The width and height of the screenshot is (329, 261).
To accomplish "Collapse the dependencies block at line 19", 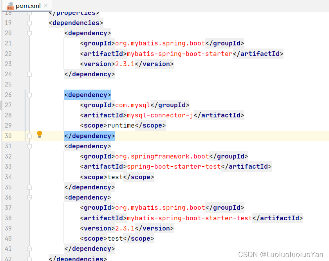I will (29, 23).
